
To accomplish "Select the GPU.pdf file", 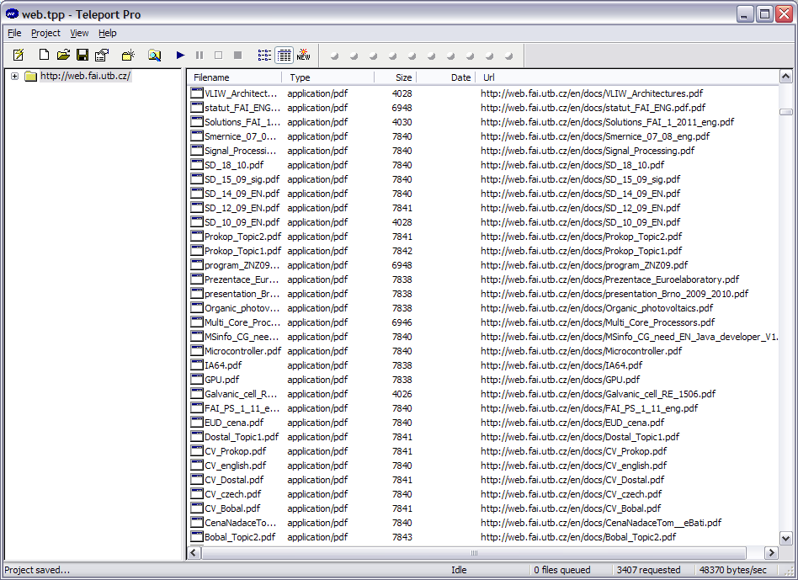I will click(222, 380).
